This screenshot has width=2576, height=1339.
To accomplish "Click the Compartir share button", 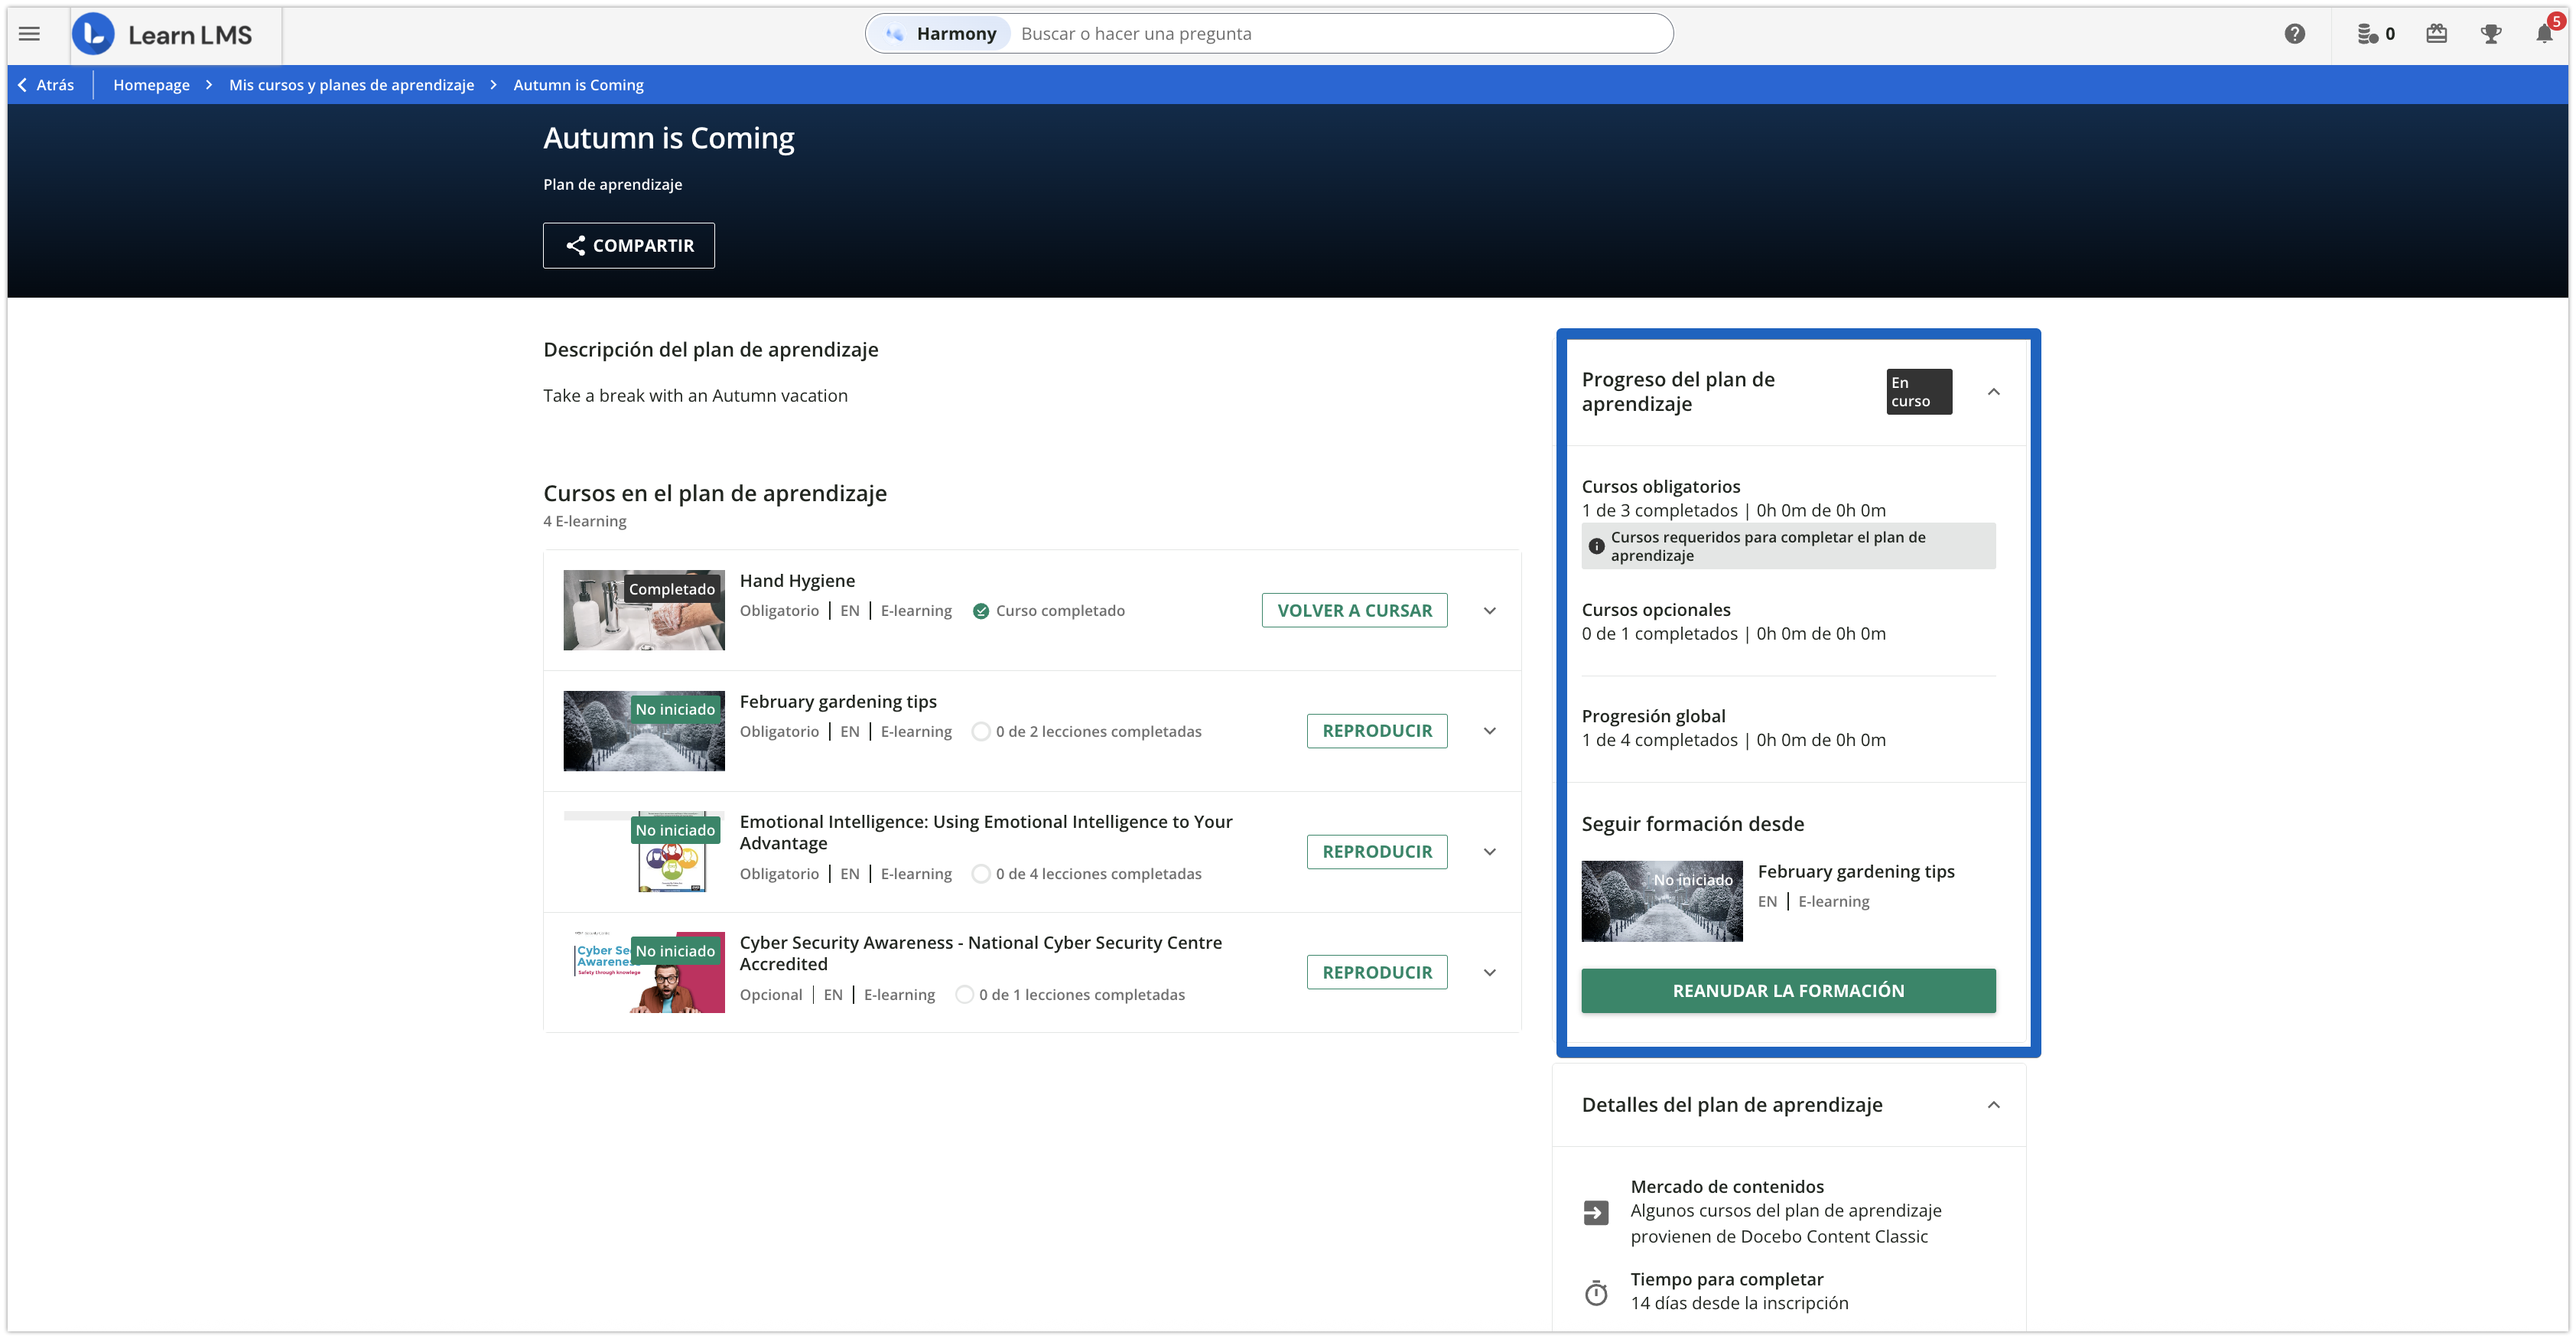I will click(628, 245).
